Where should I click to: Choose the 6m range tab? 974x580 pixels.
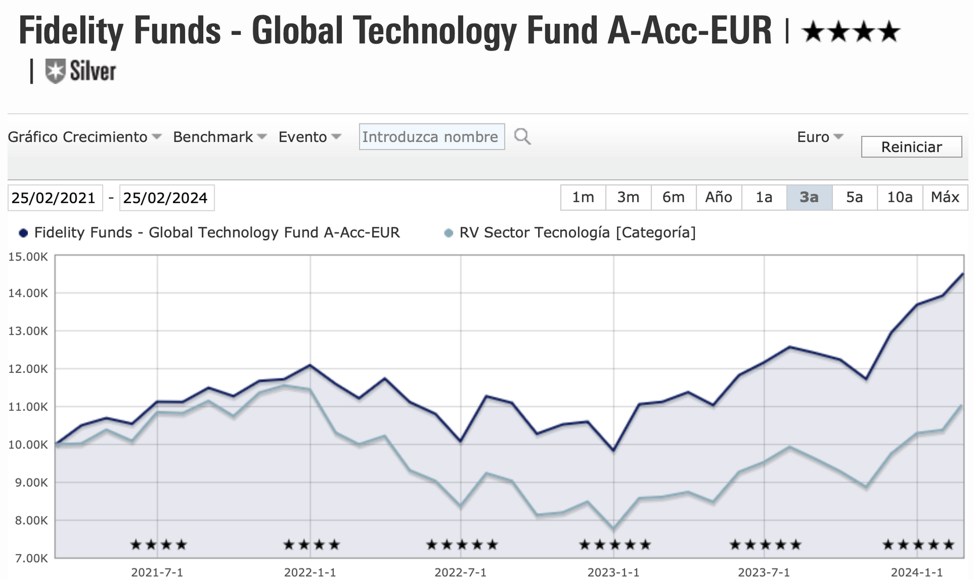click(673, 197)
